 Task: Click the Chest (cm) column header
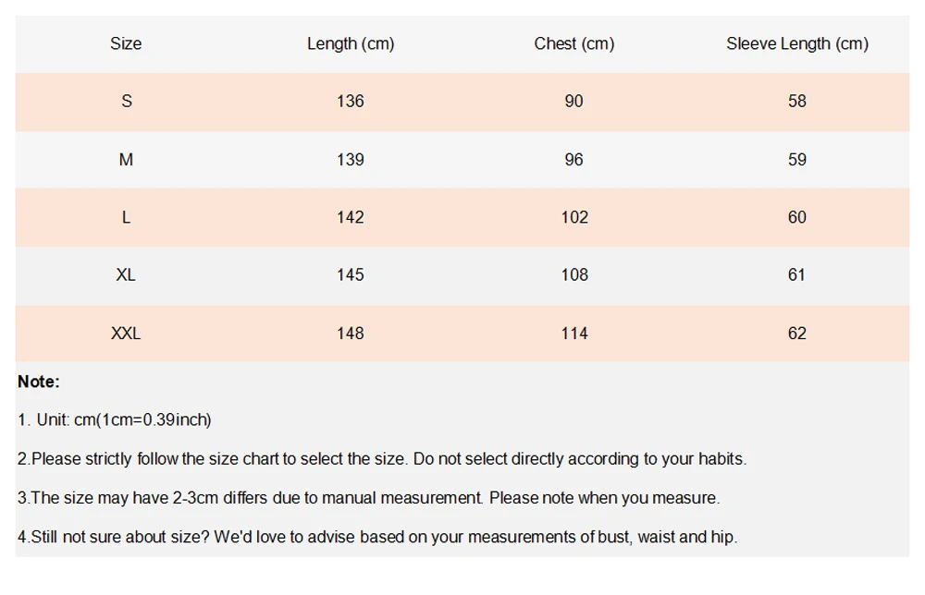tap(574, 43)
